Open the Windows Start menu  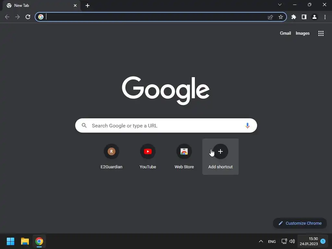coord(10,241)
